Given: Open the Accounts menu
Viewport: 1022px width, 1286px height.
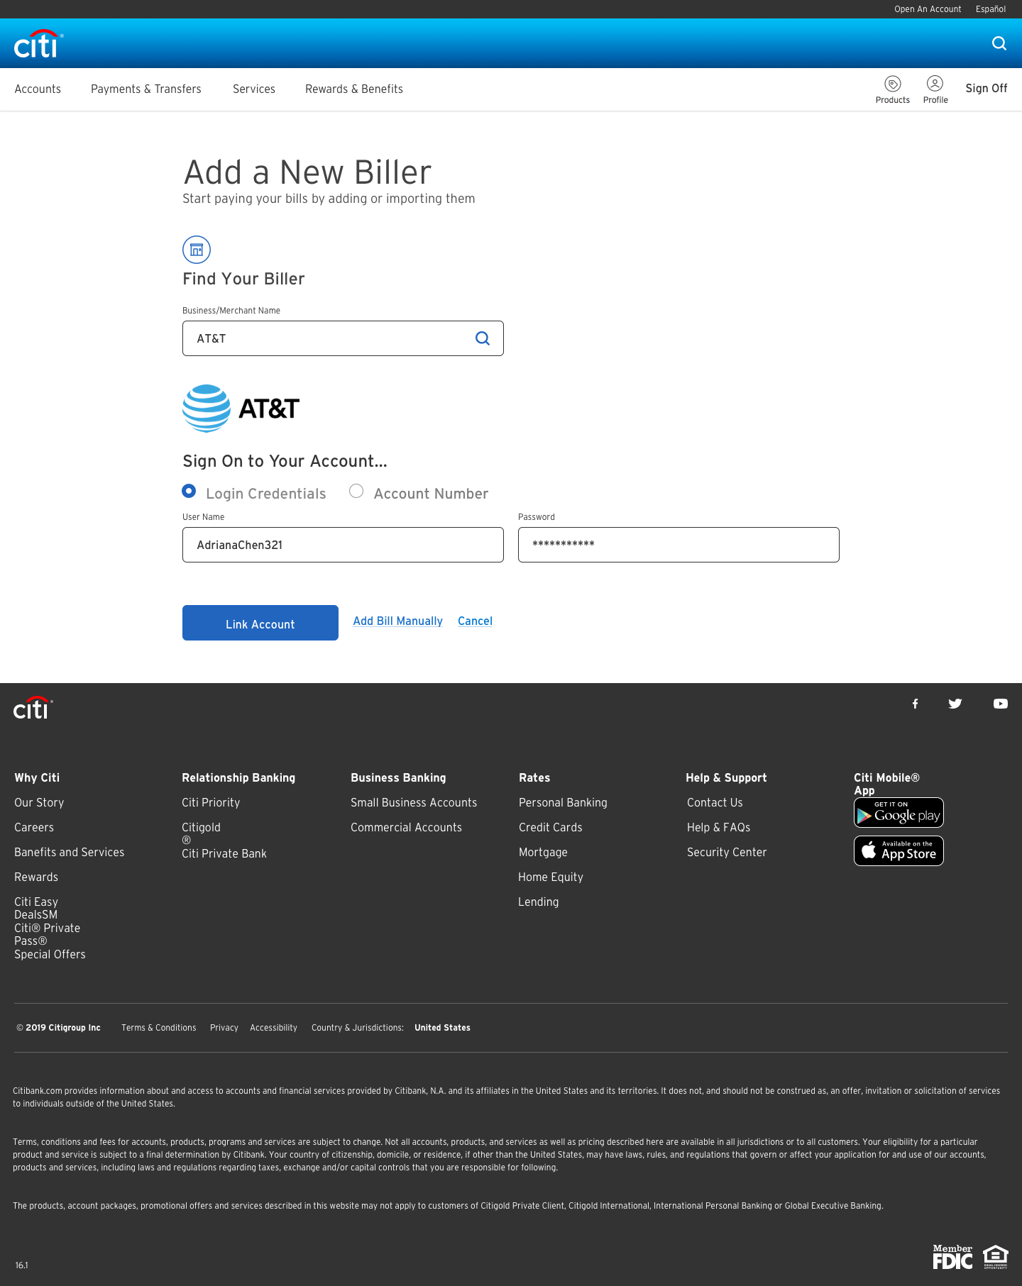Looking at the screenshot, I should [x=38, y=89].
